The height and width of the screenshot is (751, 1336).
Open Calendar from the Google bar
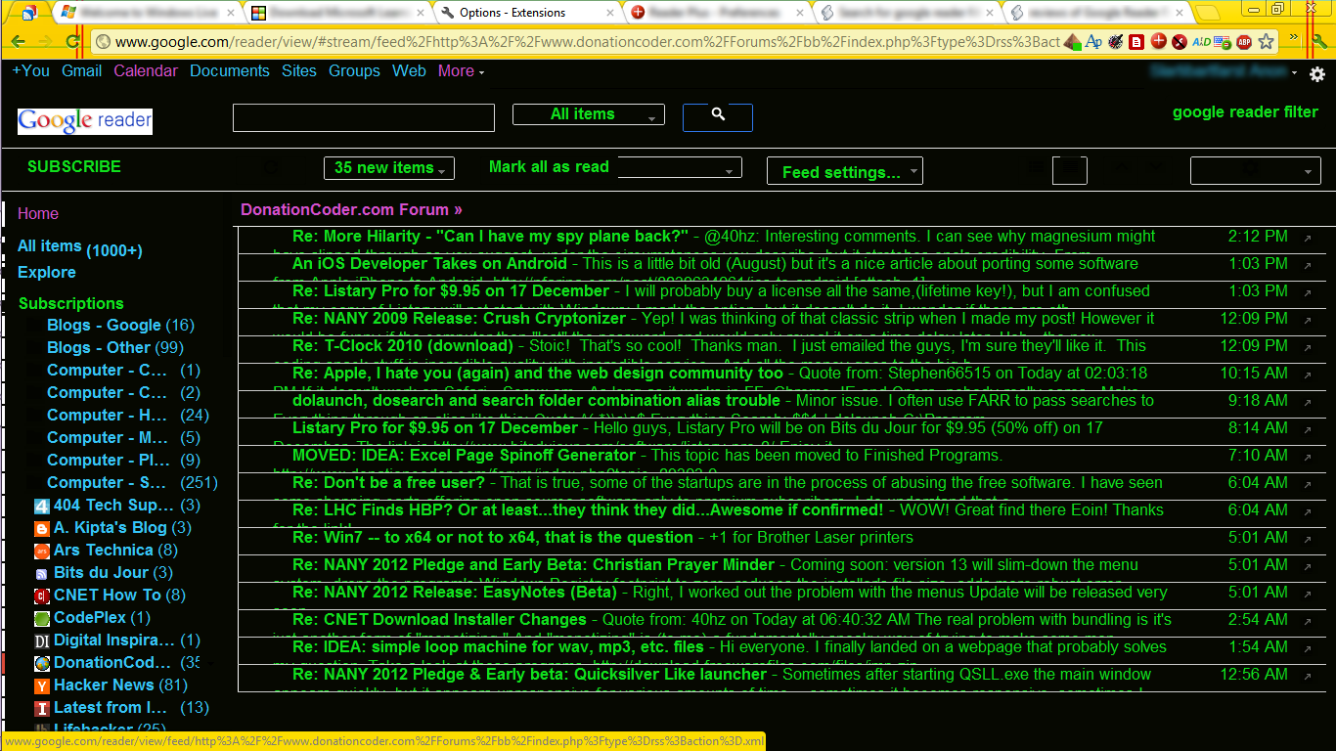146,71
